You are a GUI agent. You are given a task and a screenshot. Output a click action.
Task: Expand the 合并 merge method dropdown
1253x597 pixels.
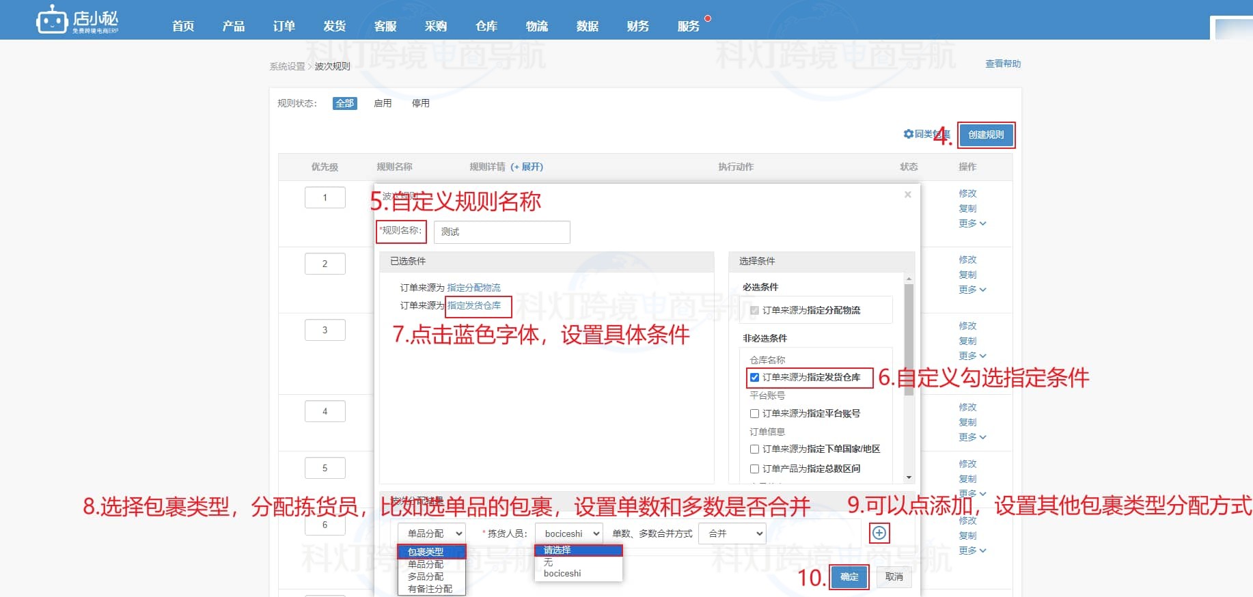tap(732, 533)
